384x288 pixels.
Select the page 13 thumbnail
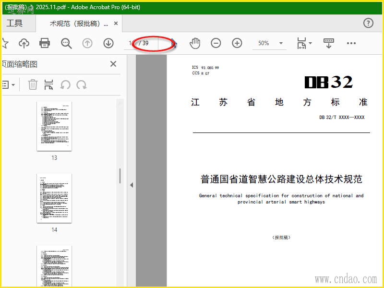(x=54, y=126)
